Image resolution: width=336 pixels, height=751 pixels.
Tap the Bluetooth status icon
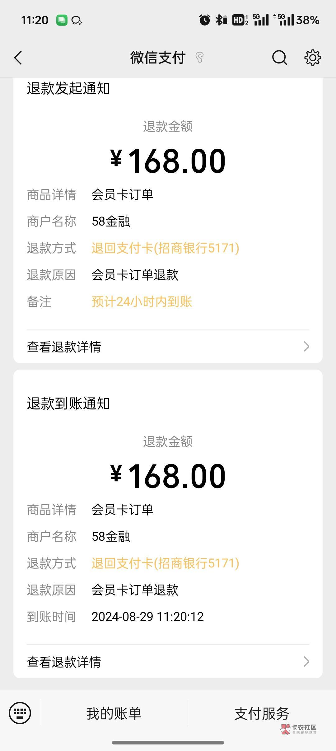click(x=221, y=20)
